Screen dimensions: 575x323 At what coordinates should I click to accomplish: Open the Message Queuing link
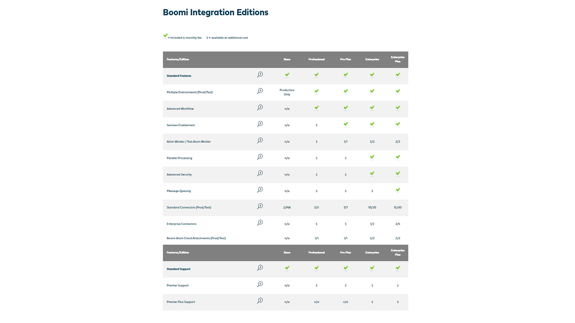tap(179, 191)
